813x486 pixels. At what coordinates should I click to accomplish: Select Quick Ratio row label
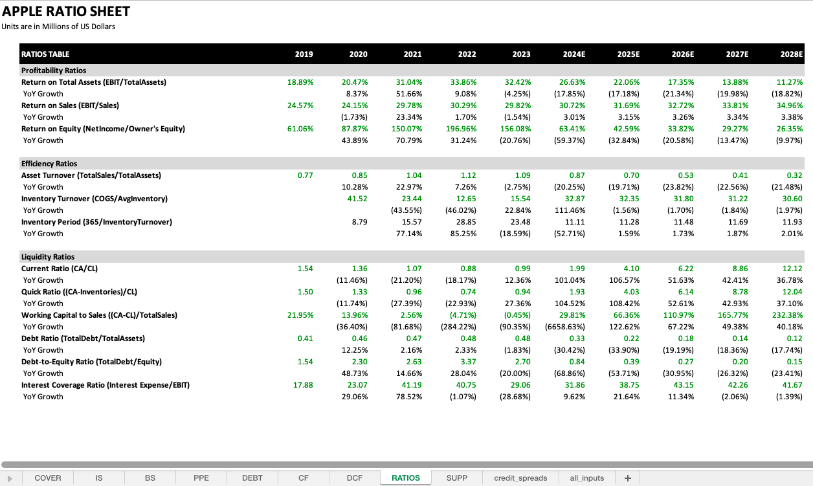[79, 292]
